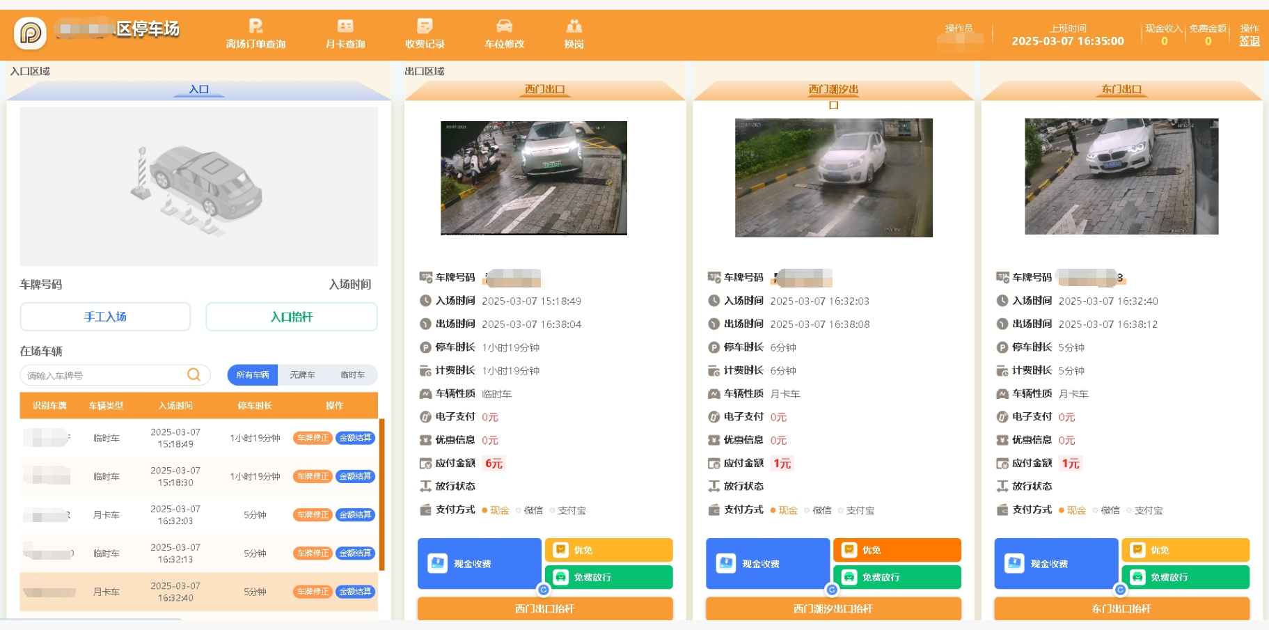Click the refresh icon in 西门出口 panel

(544, 590)
